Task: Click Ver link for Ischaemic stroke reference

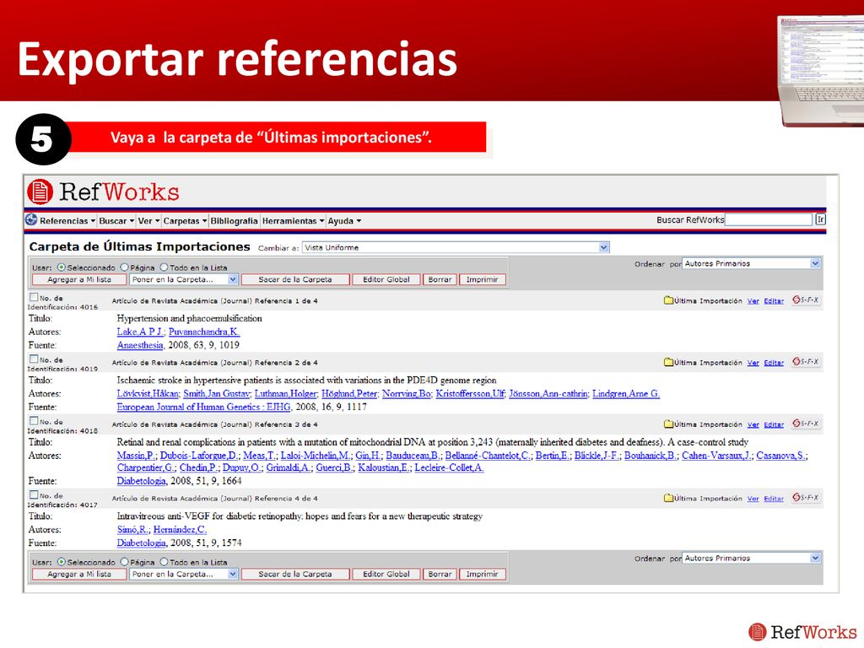Action: click(753, 363)
